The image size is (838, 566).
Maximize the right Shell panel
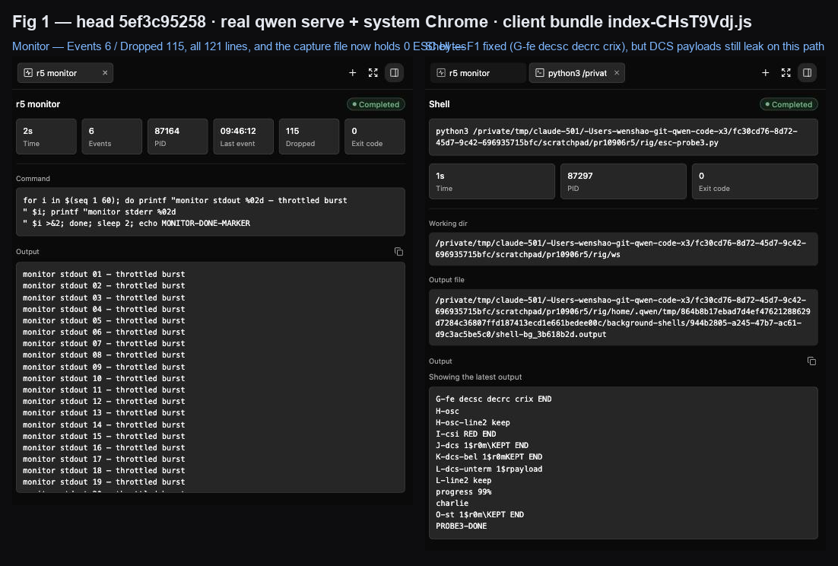point(786,73)
